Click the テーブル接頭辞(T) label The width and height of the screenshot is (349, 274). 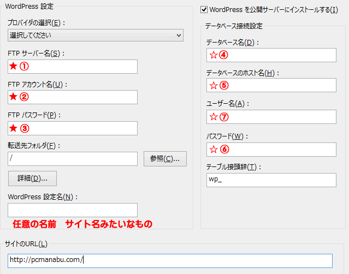[x=233, y=167]
